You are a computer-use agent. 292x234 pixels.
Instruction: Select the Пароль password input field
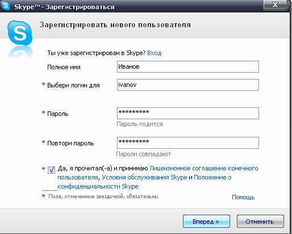pos(188,113)
